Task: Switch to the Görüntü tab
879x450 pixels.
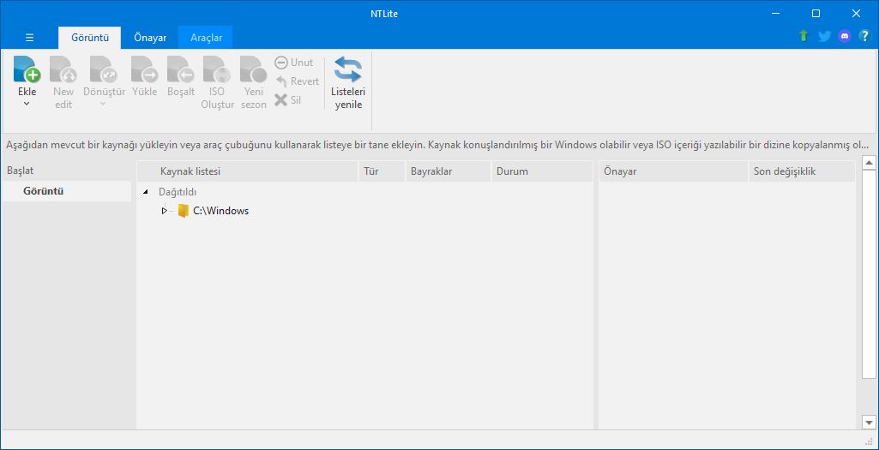Action: pyautogui.click(x=90, y=38)
